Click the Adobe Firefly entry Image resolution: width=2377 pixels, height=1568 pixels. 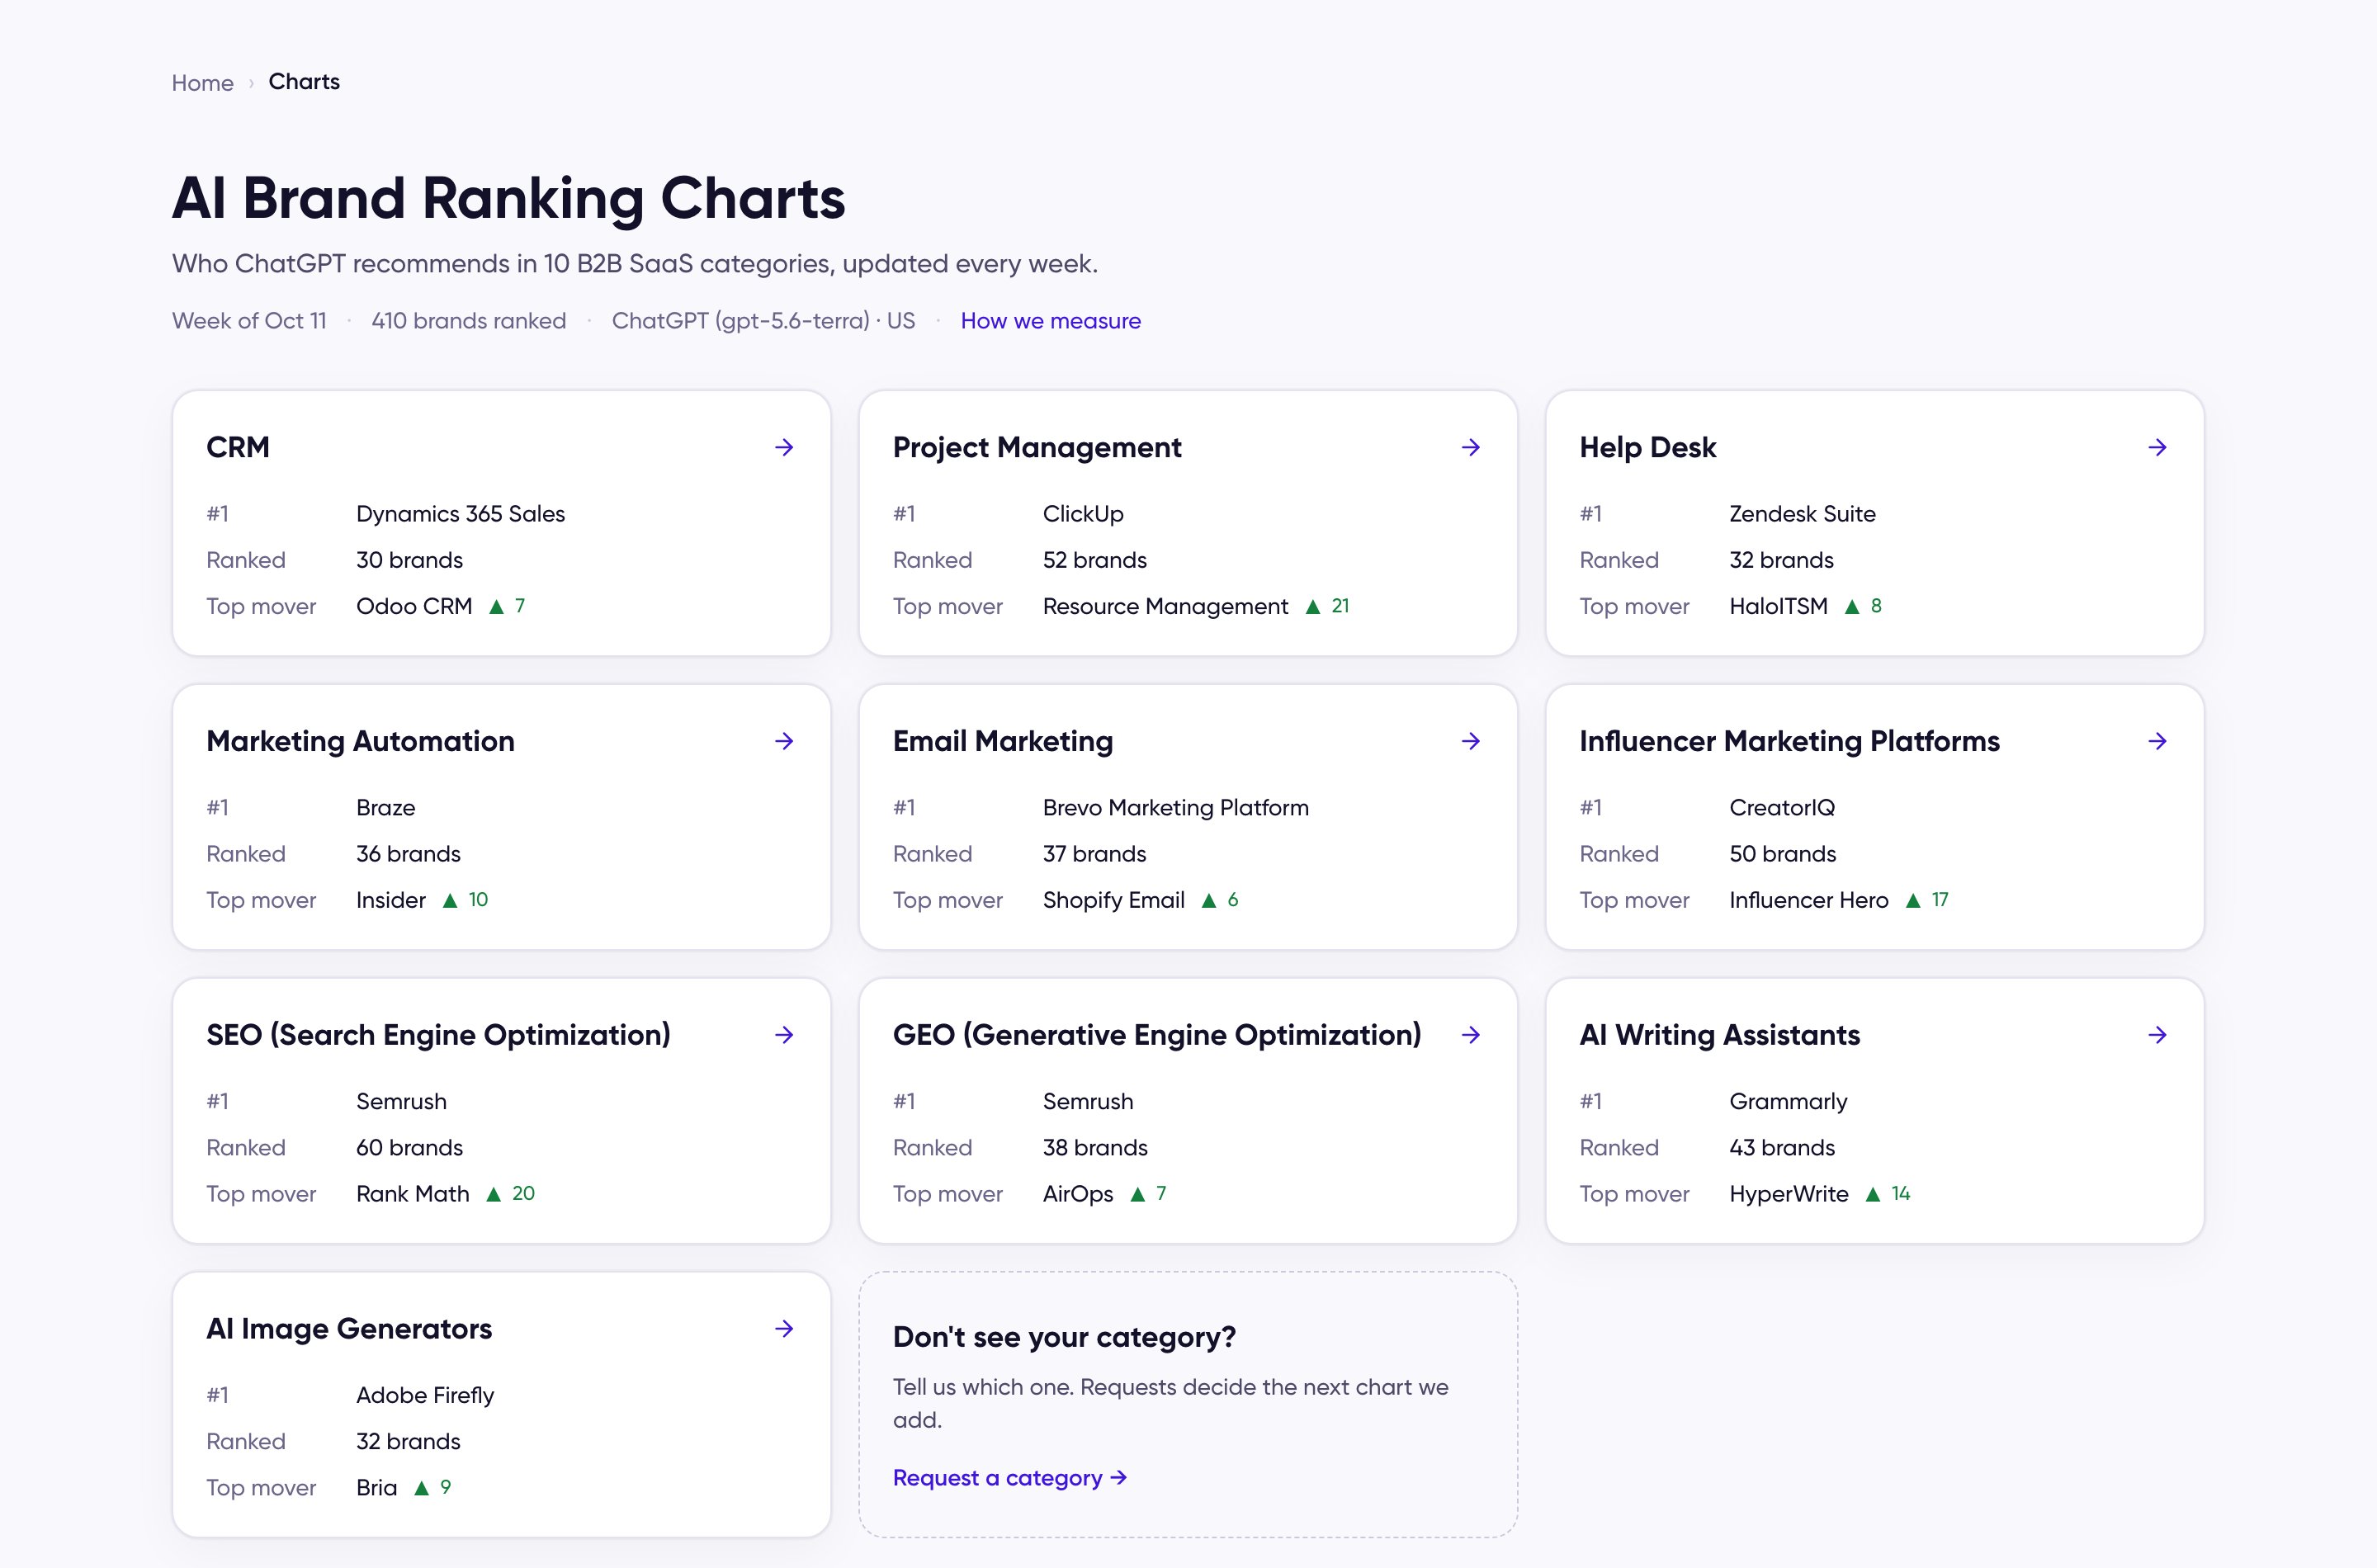424,1396
